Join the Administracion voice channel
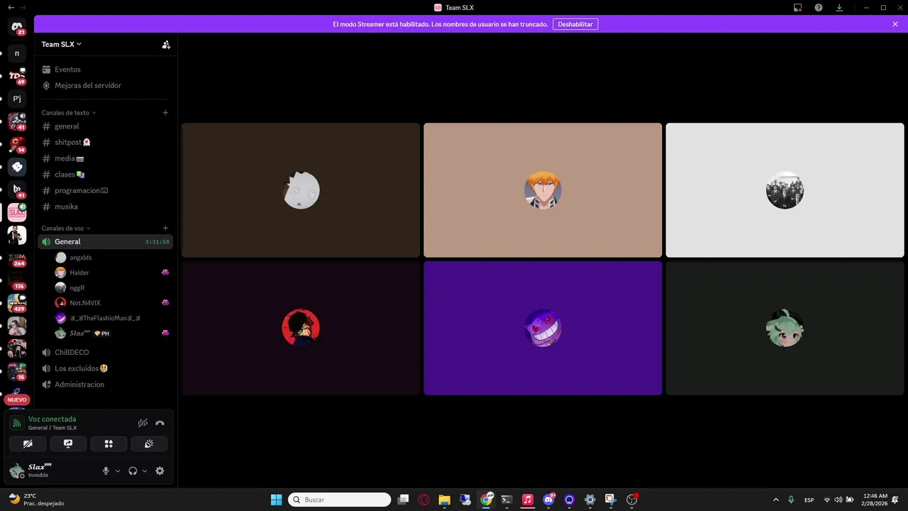This screenshot has height=511, width=908. 105,385
